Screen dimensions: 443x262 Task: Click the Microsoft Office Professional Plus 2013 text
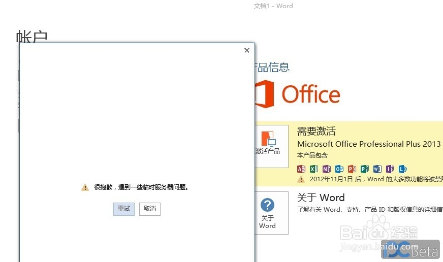(x=369, y=144)
